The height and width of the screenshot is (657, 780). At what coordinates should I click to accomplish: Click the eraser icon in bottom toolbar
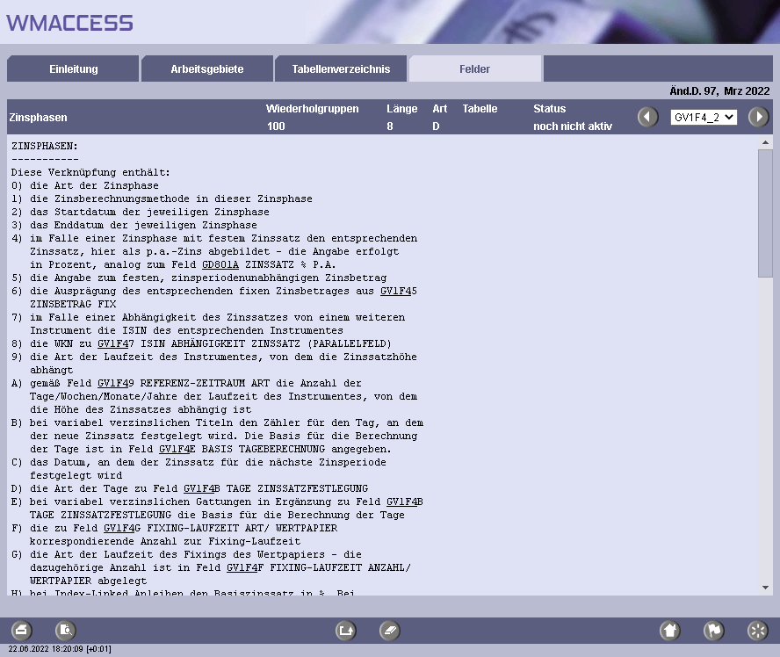pyautogui.click(x=390, y=630)
